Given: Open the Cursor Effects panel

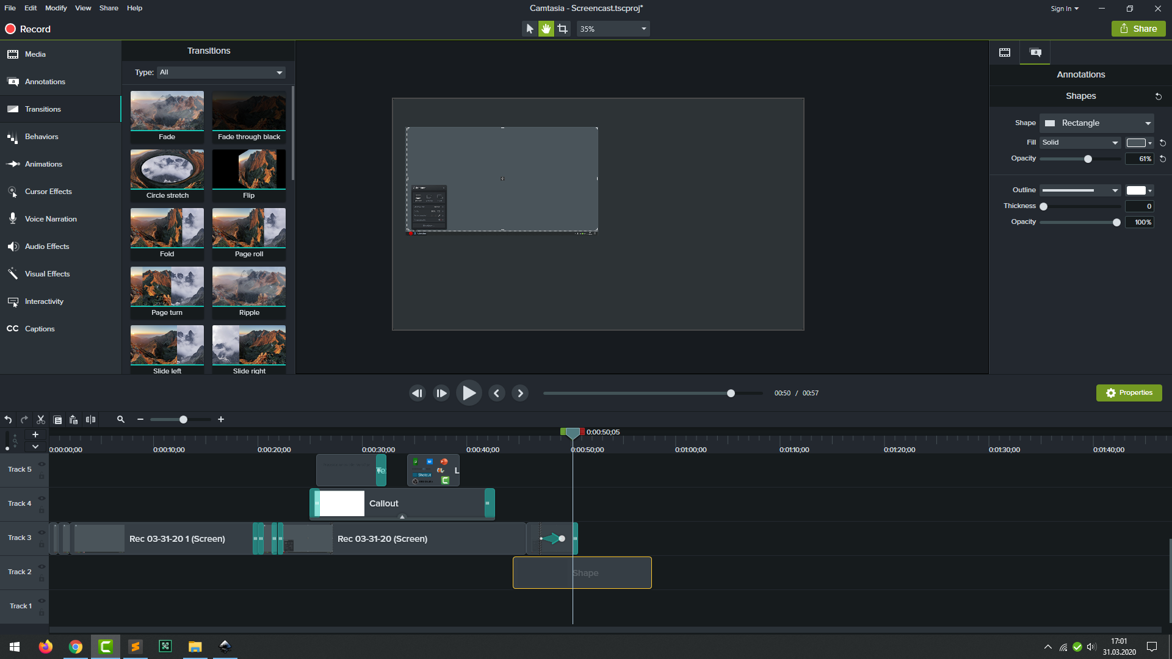Looking at the screenshot, I should tap(48, 192).
